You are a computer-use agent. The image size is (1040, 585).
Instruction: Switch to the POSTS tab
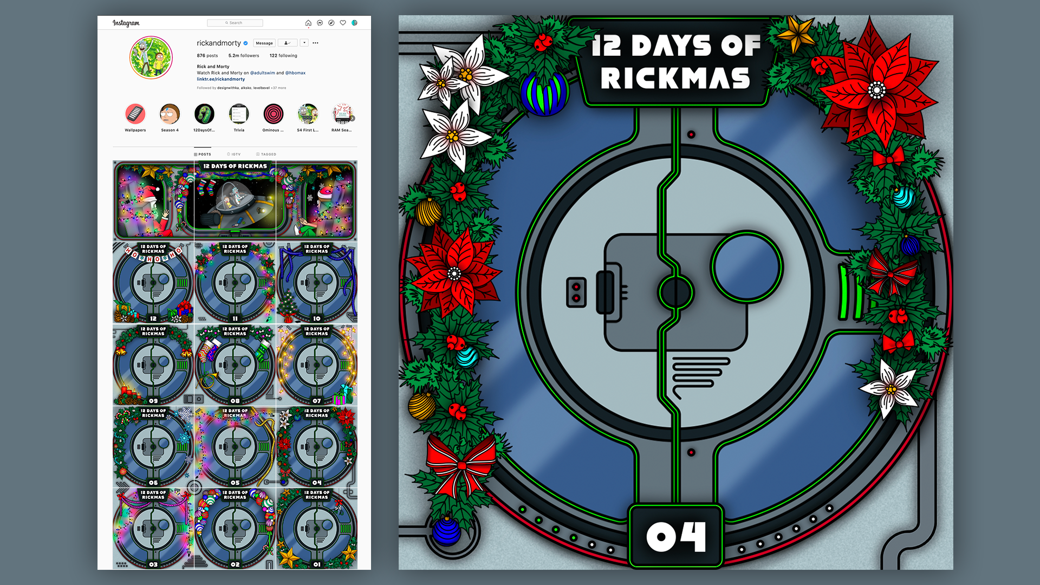[x=203, y=154]
